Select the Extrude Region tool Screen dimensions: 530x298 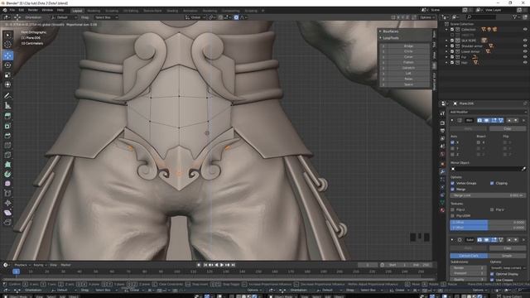7,116
